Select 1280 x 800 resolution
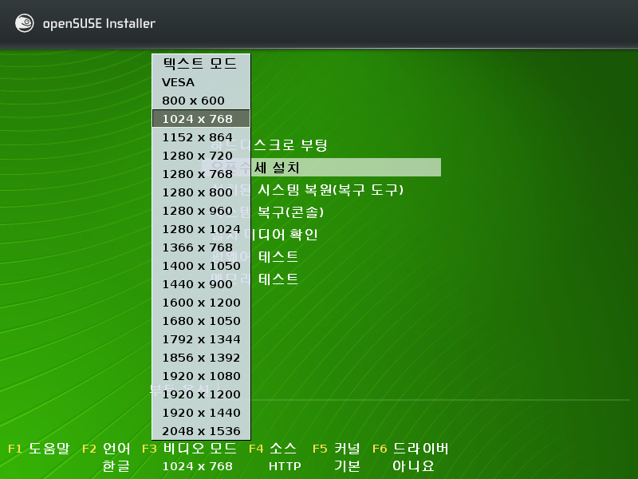Screen dimensions: 638x479 [201, 192]
